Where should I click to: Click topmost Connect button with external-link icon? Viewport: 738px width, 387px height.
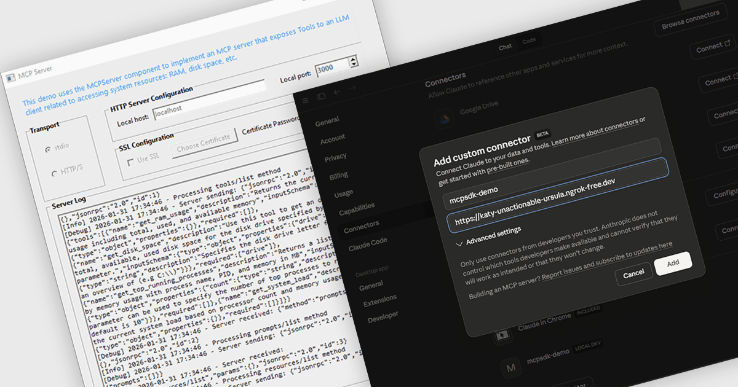713,47
